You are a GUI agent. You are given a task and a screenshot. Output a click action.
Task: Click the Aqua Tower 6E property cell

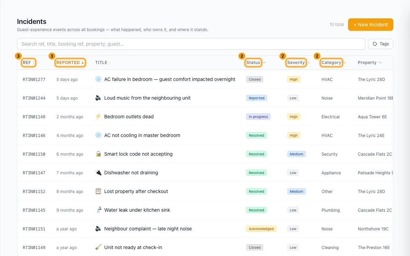tap(372, 117)
